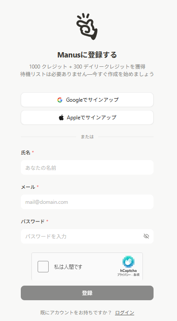Screen dimensions: 177x321
Task: Click the メール field label
Action: click(28, 187)
